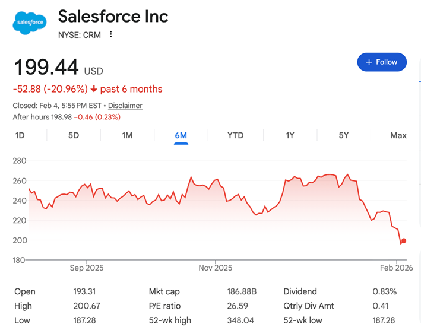Click the 199.44 stock price
The image size is (421, 327).
pos(46,67)
